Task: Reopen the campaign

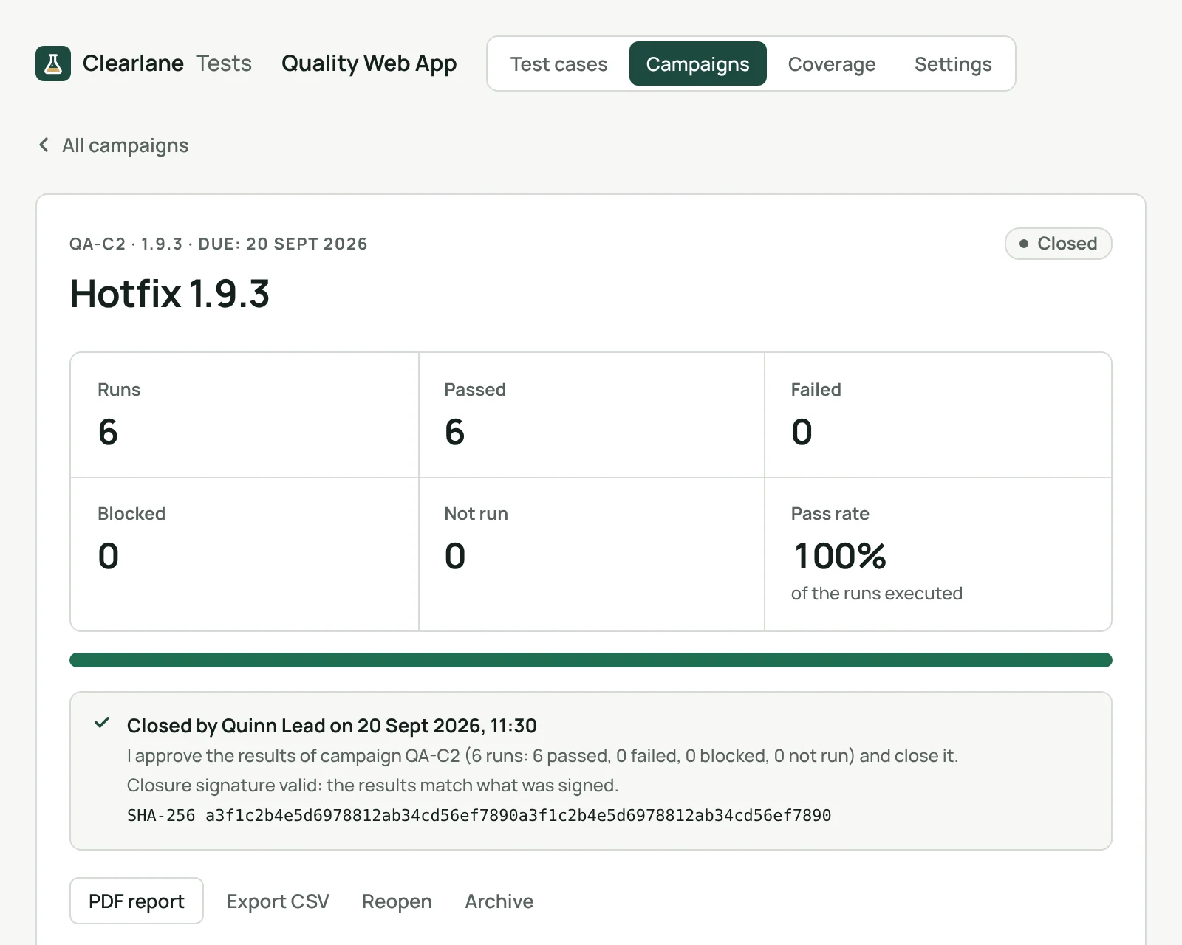Action: (397, 901)
